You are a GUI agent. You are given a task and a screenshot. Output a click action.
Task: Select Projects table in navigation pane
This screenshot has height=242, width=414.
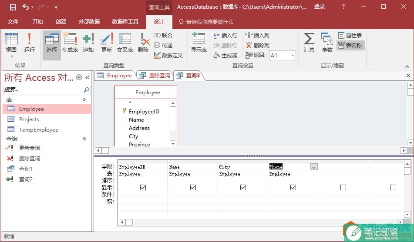pyautogui.click(x=47, y=119)
